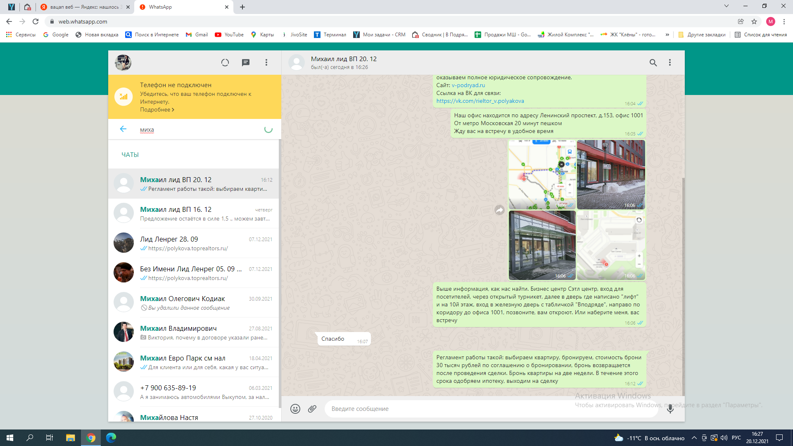Open chat 'Михаил лид ВП 16. 12'
The width and height of the screenshot is (793, 446).
(194, 214)
